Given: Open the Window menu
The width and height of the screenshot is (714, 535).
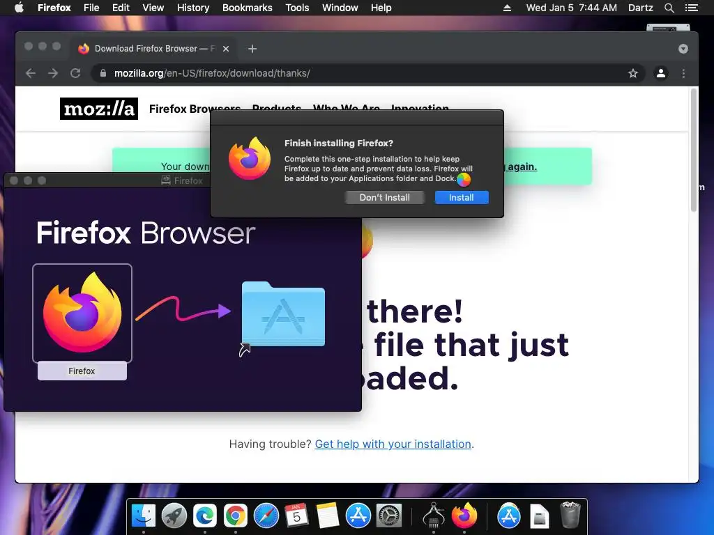Looking at the screenshot, I should coord(340,8).
